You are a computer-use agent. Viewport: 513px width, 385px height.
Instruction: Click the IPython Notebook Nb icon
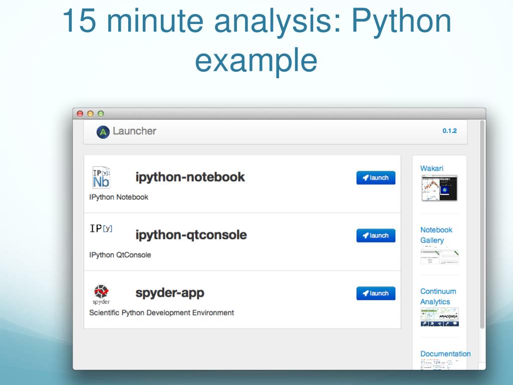[101, 177]
